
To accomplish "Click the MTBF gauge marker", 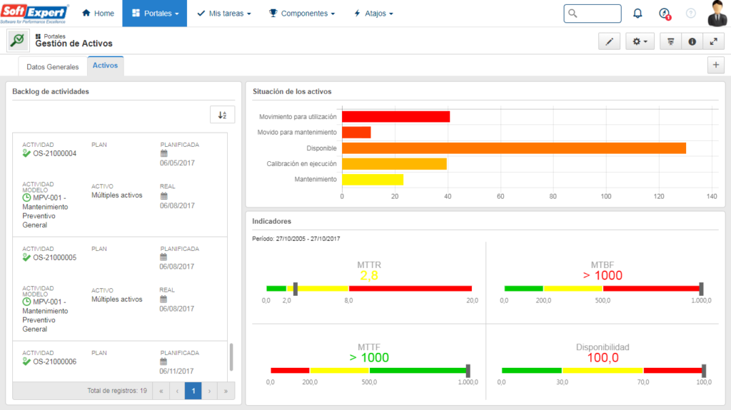I will pos(701,289).
